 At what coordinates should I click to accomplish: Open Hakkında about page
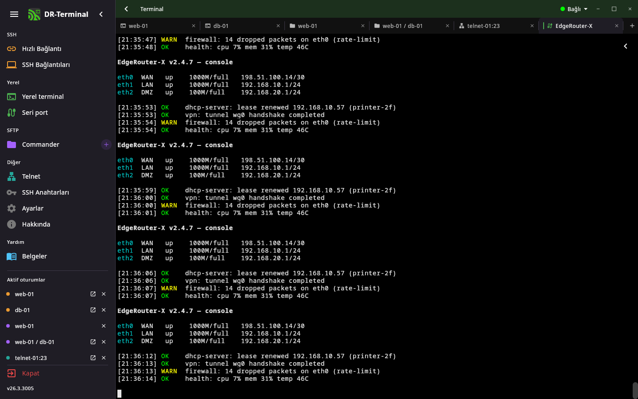point(58,224)
